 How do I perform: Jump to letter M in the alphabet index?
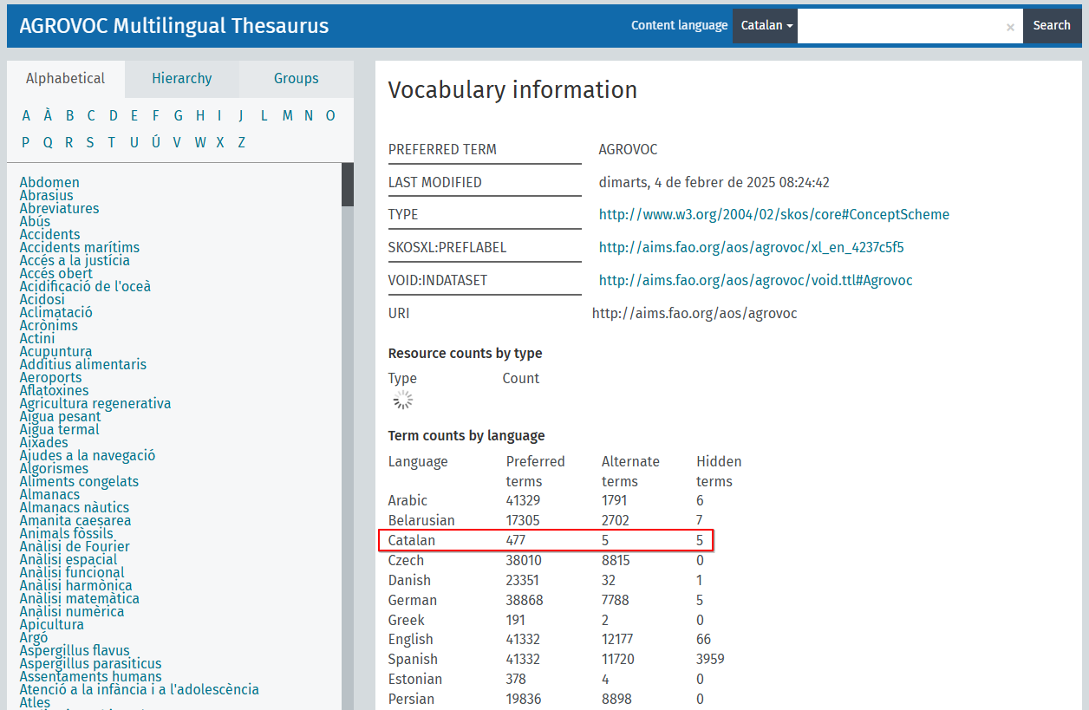coord(287,116)
